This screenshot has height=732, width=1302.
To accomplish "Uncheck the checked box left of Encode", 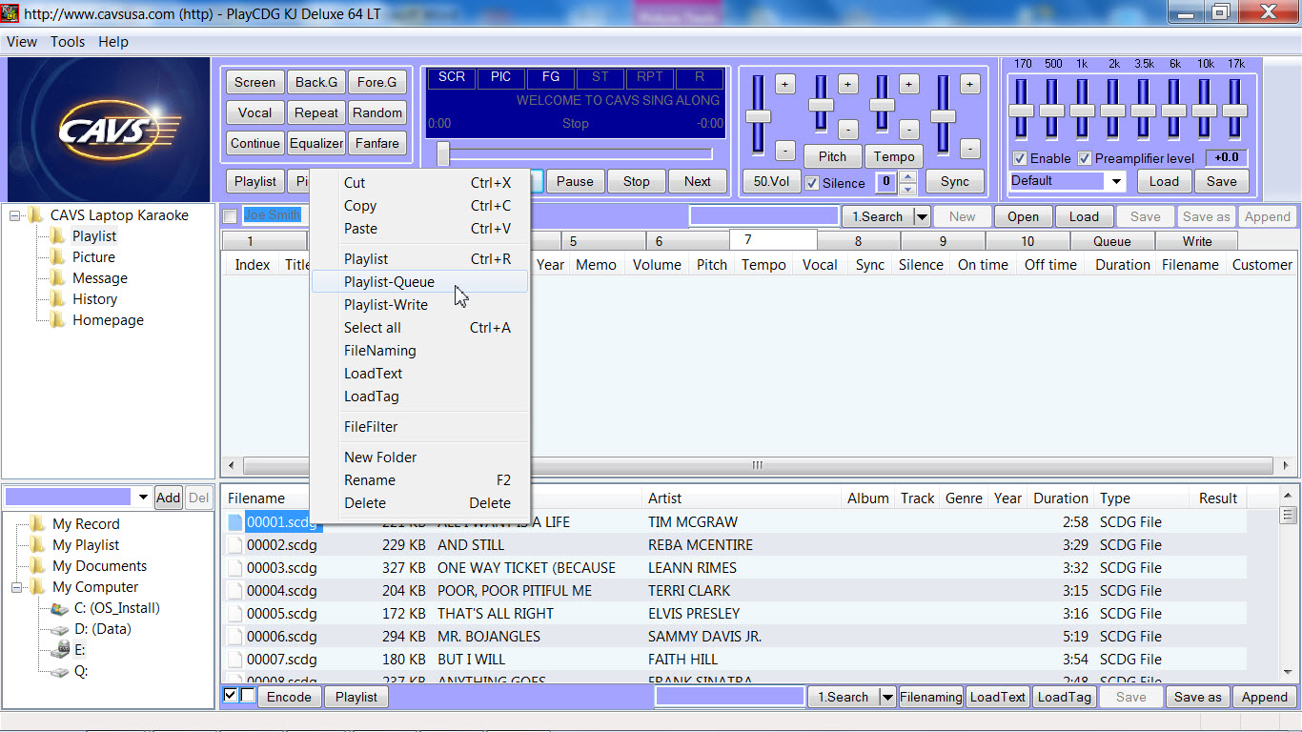I will 230,696.
